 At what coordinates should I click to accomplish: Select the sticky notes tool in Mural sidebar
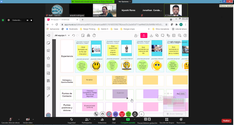tap(48, 43)
